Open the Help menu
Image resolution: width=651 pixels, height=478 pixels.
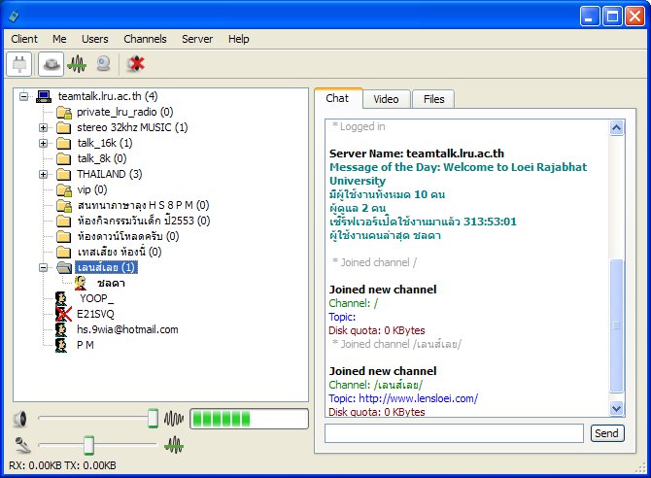click(x=238, y=39)
